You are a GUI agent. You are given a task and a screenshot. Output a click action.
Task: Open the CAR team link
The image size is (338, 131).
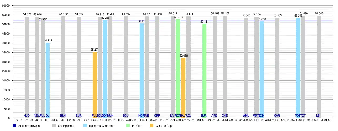tap(277, 116)
